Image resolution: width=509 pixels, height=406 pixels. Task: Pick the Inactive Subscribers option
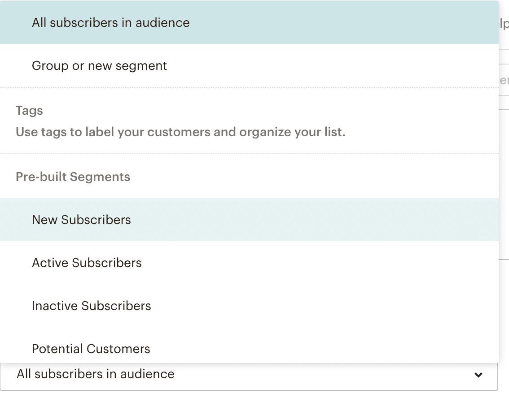pyautogui.click(x=249, y=306)
